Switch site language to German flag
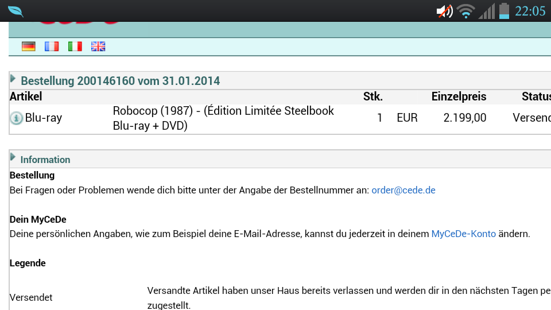551x310 pixels. [29, 46]
